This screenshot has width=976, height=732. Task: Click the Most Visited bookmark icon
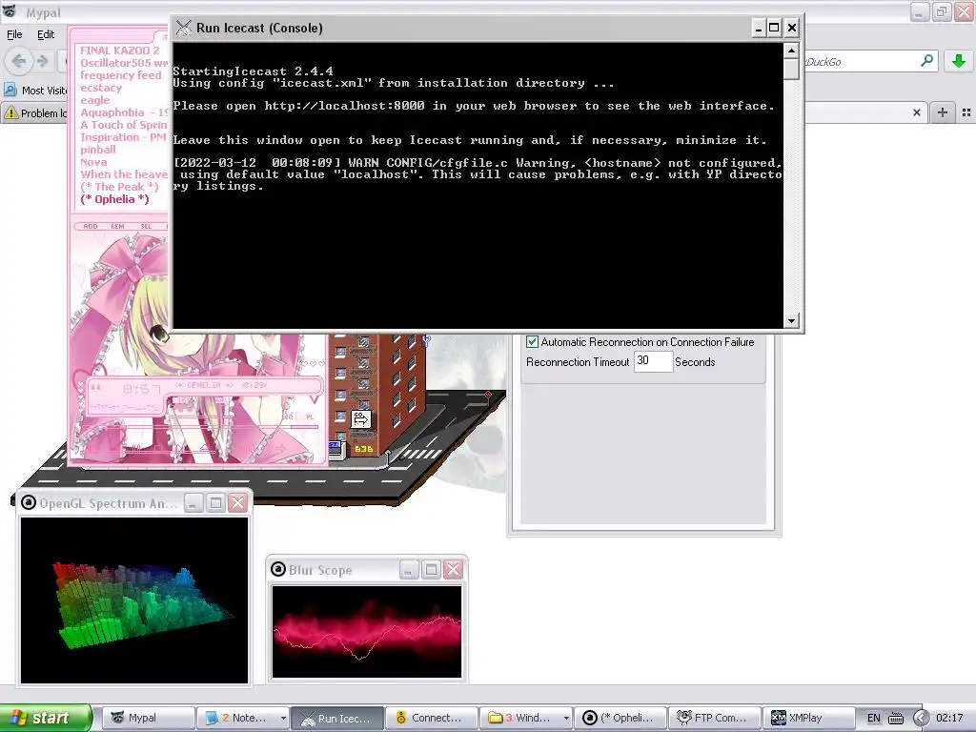pos(10,90)
